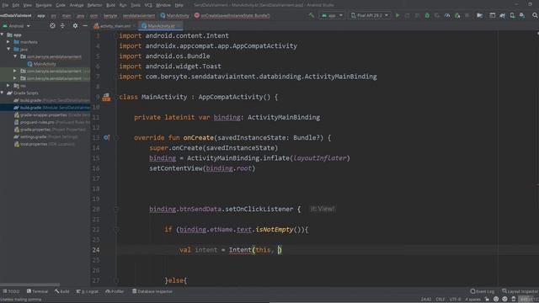Screen dimensions: 539x303
Task: Click the Search Everywhere magnifier icon
Action: (535, 15)
